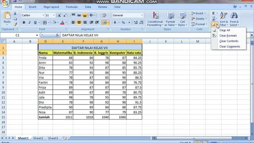Image resolution: width=254 pixels, height=143 pixels.
Task: Switch to the Insert ribbon tab
Action: [x=33, y=7]
